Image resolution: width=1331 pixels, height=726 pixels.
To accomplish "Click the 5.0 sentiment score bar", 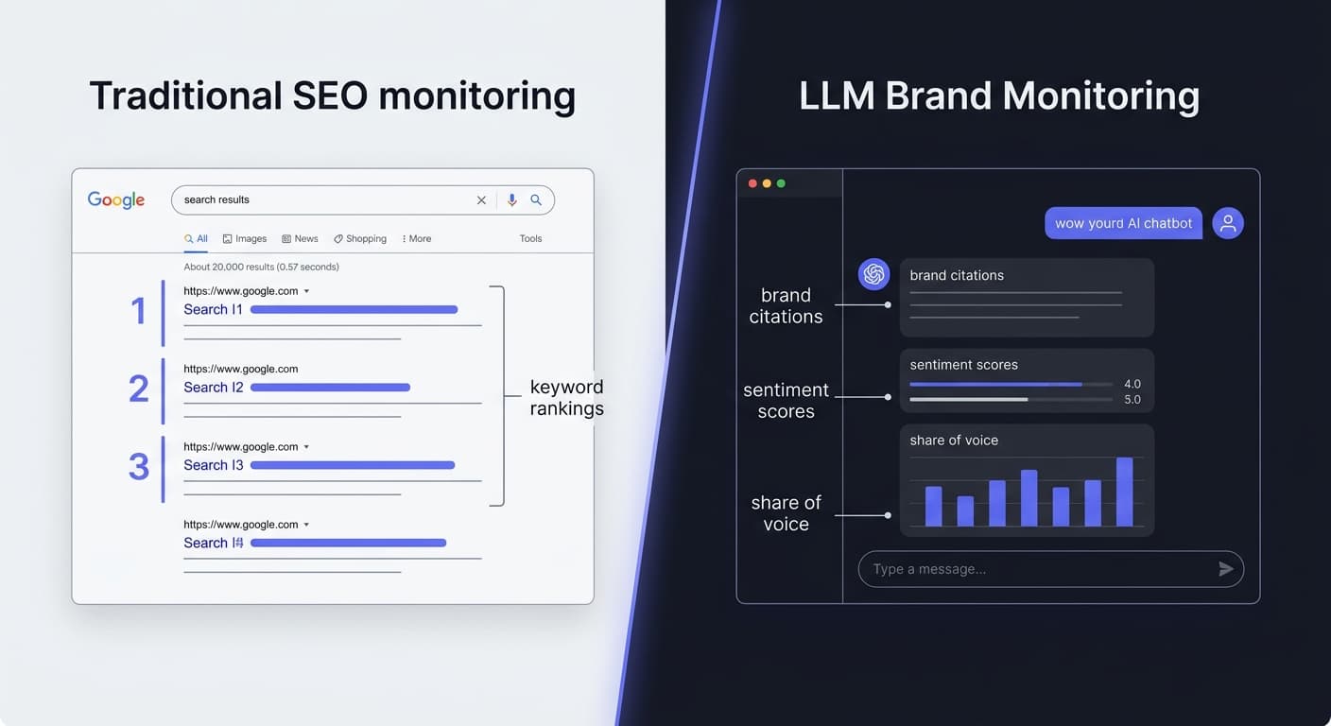I will [1011, 399].
